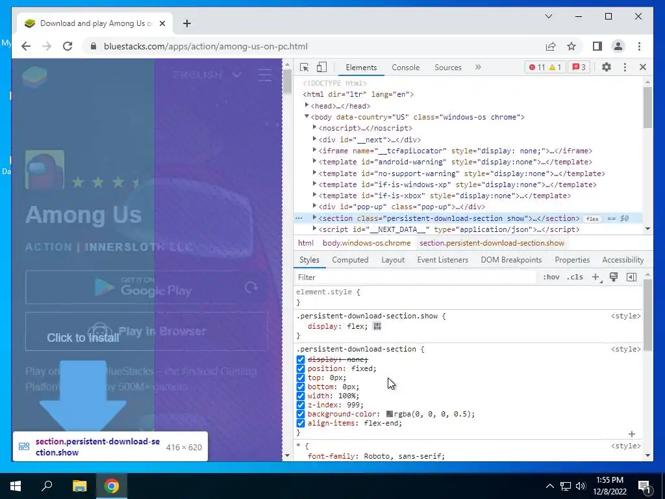
Task: Toggle the rendering emulation paintbrush icon
Action: (614, 277)
